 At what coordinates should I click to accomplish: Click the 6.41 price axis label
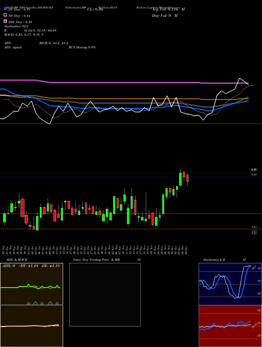pos(254,175)
